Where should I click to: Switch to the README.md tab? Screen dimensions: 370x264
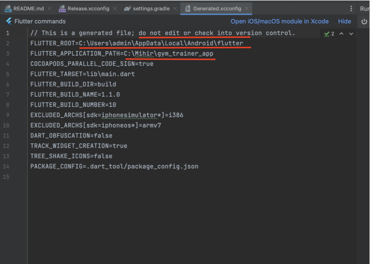29,8
